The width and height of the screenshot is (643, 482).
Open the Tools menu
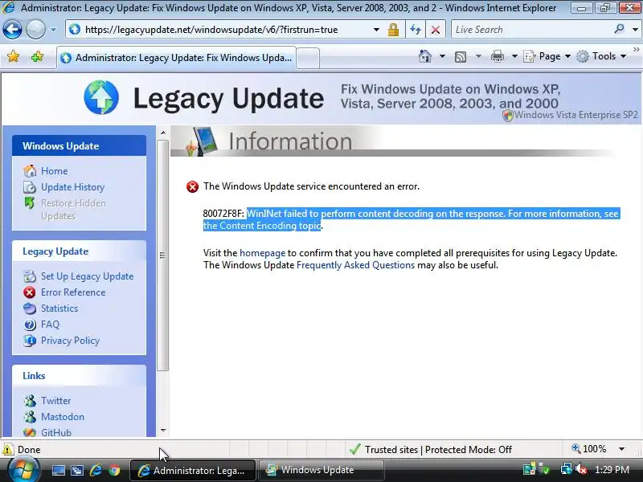click(601, 56)
